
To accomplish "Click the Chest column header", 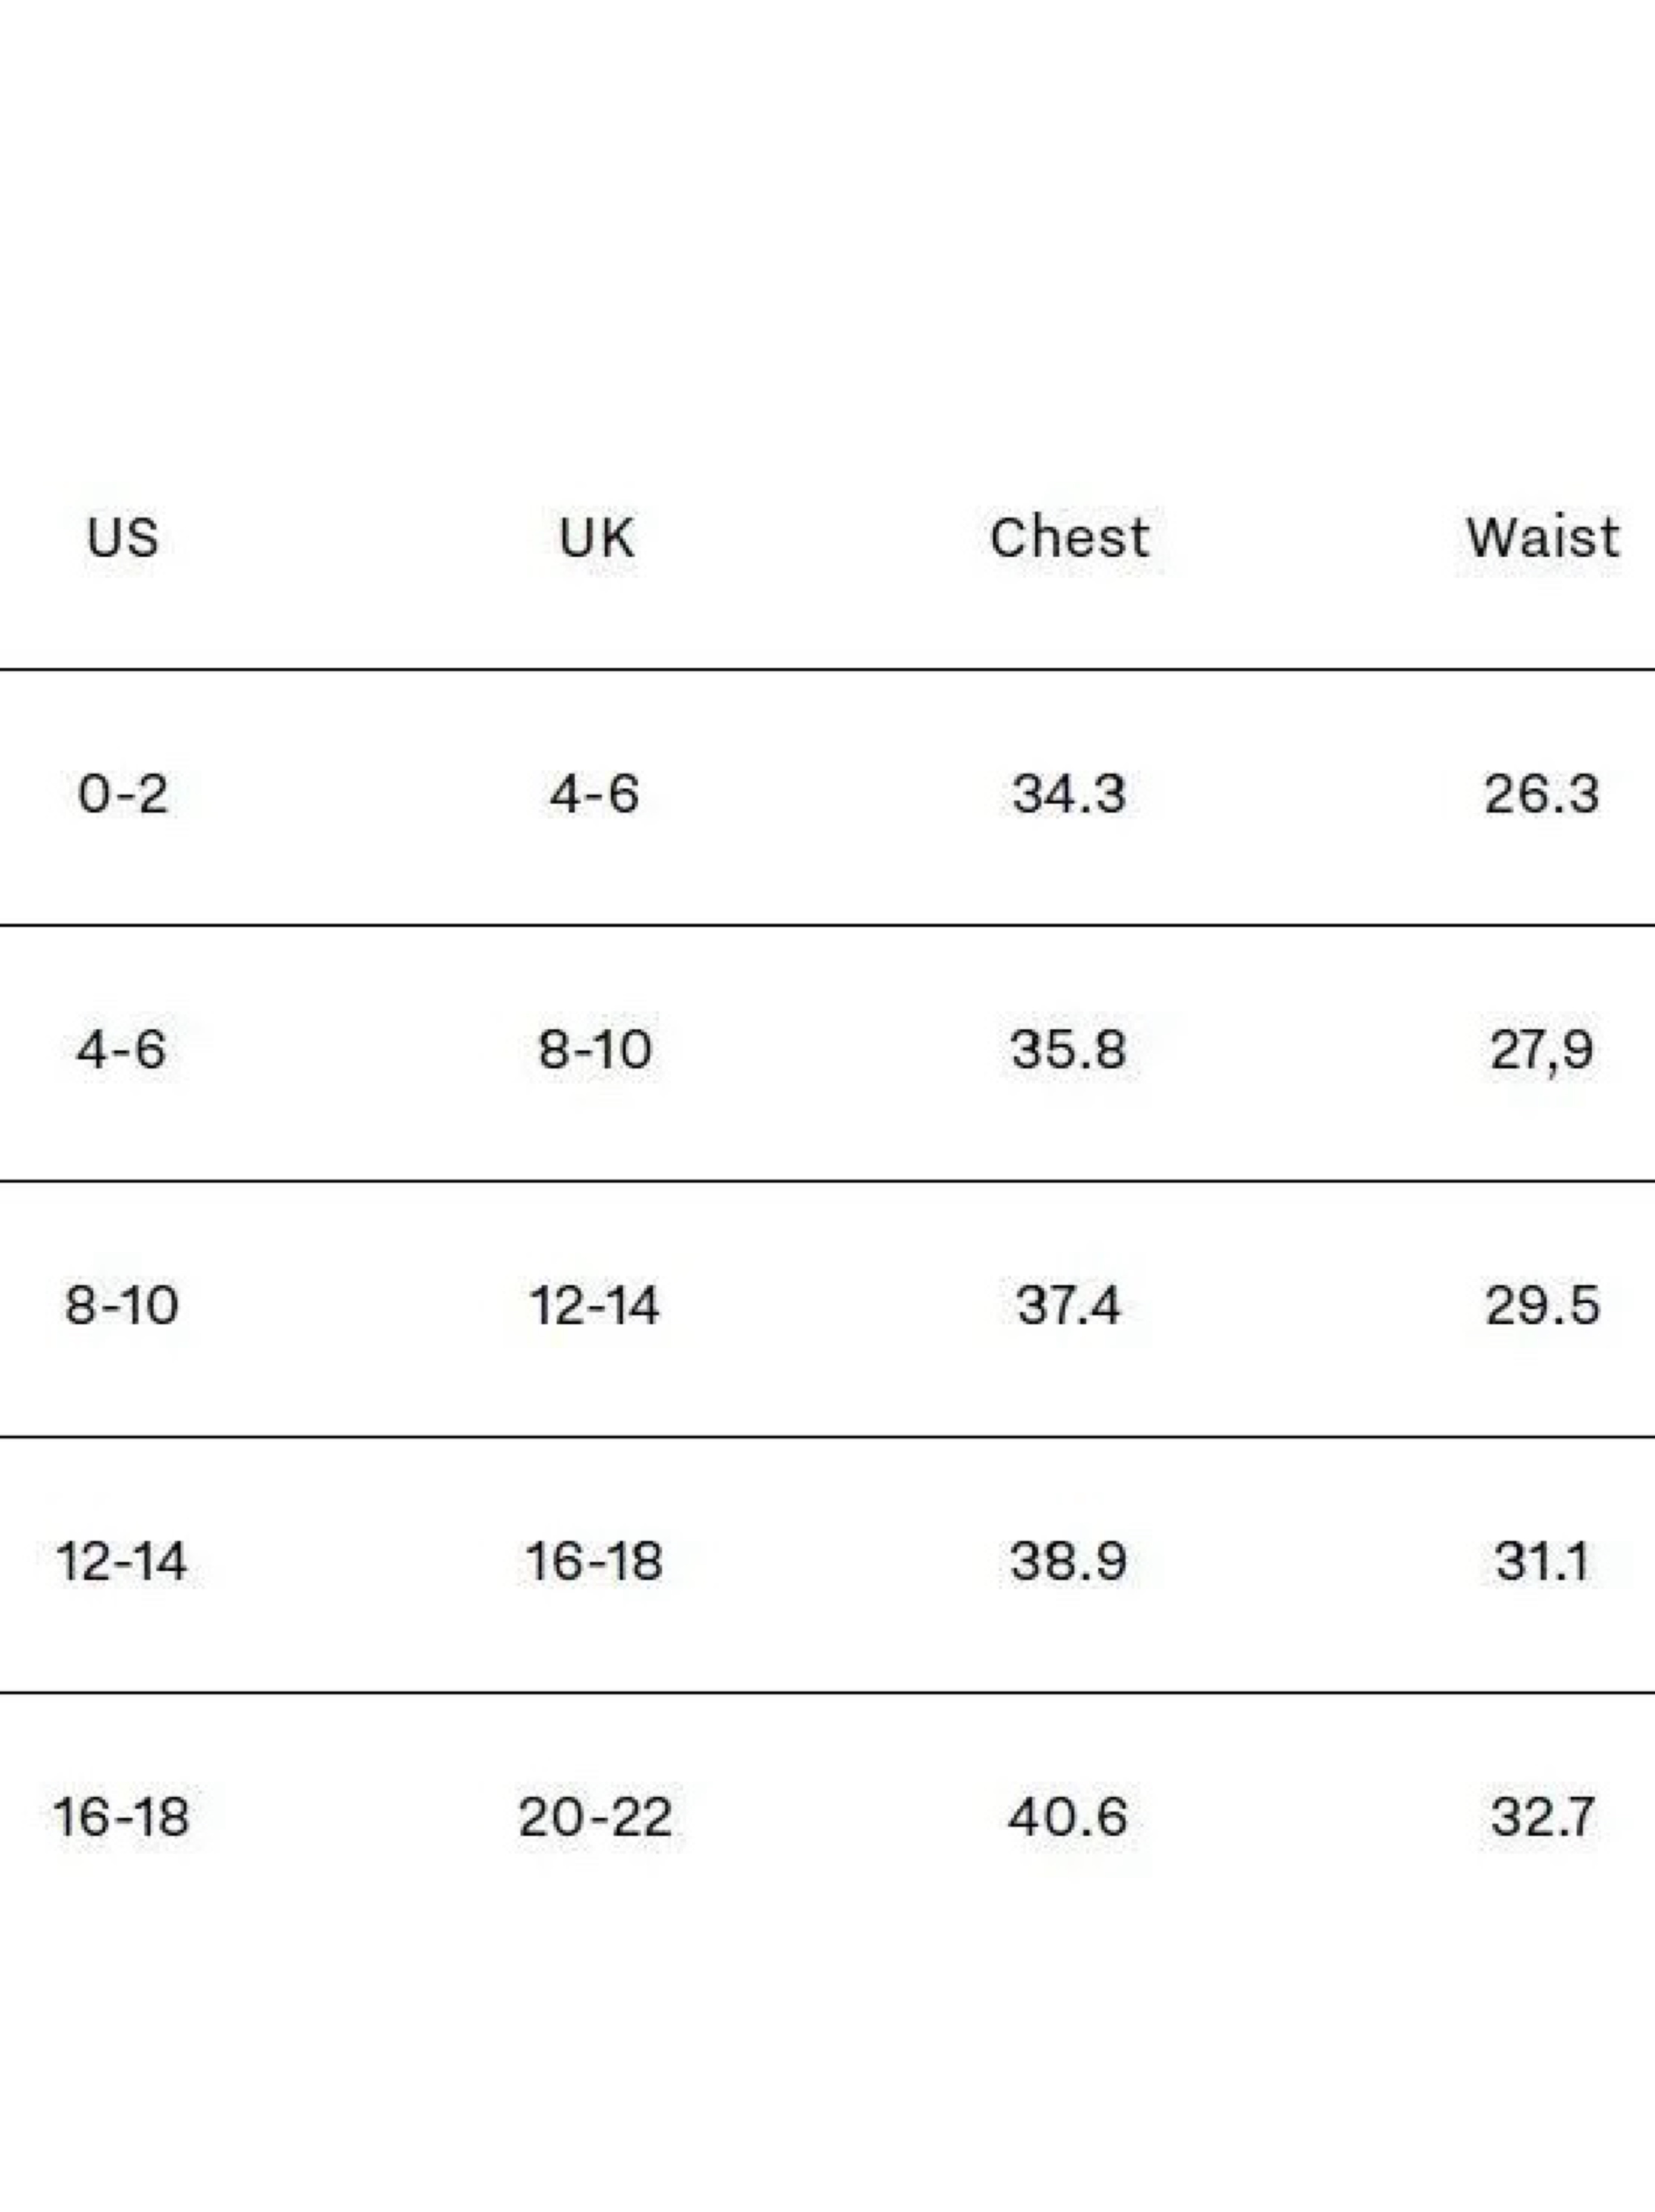I will [x=1069, y=537].
